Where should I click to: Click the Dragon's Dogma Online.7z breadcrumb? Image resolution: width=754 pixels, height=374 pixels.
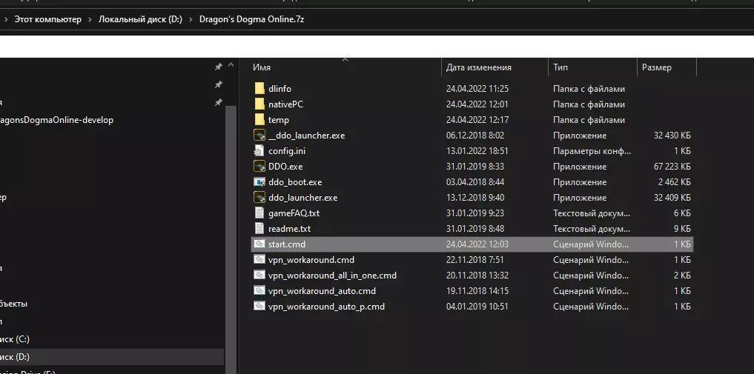[253, 20]
